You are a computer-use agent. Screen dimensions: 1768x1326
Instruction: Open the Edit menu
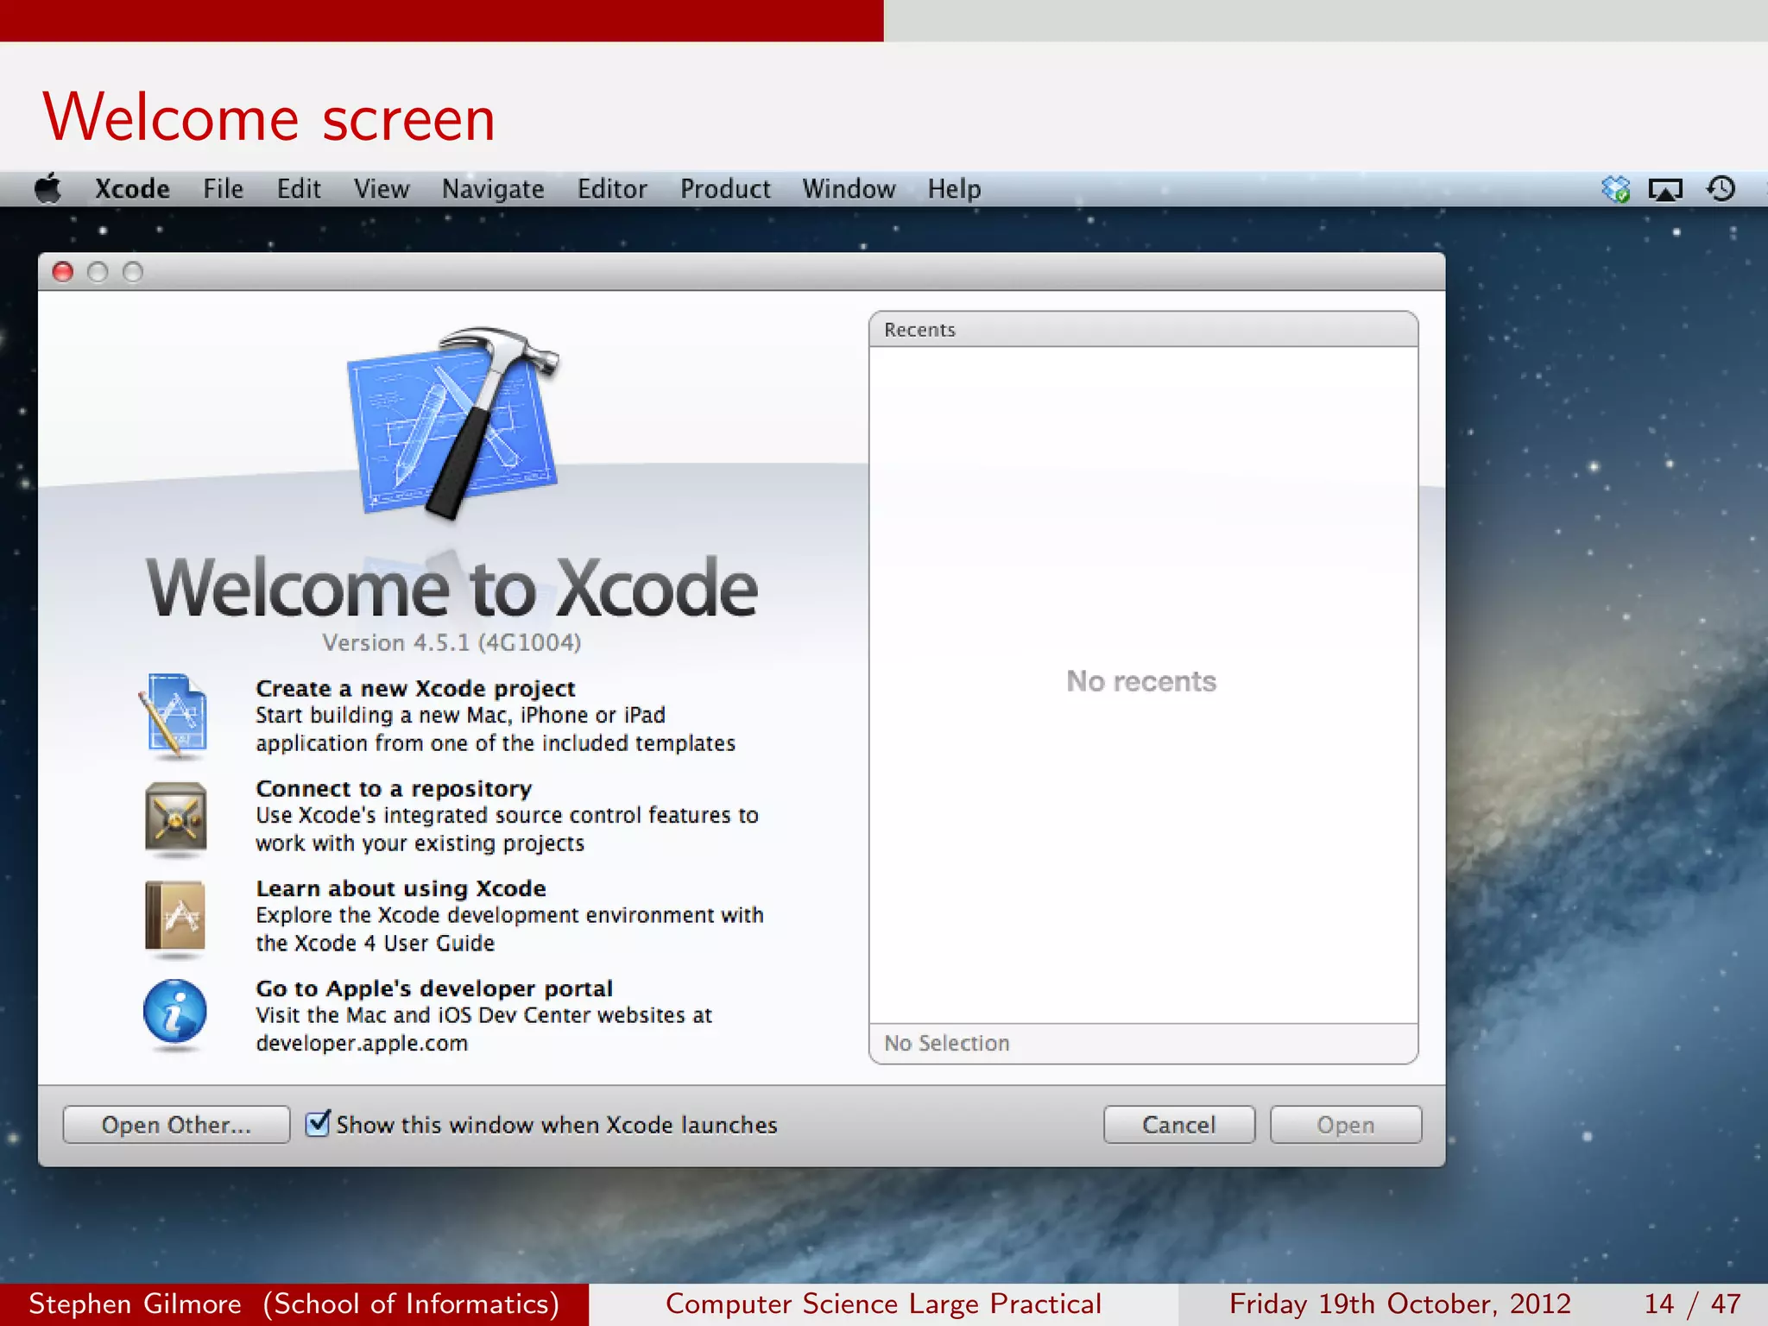coord(299,189)
